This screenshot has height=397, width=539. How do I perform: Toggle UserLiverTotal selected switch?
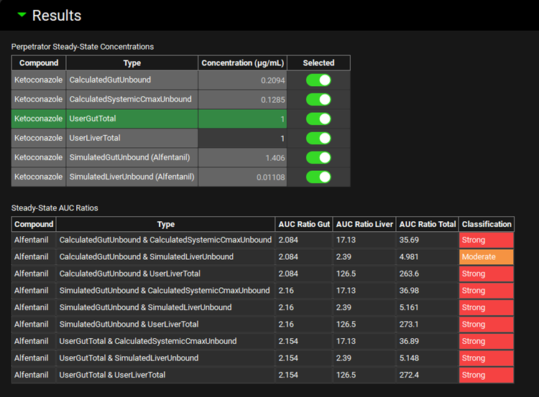click(x=318, y=138)
